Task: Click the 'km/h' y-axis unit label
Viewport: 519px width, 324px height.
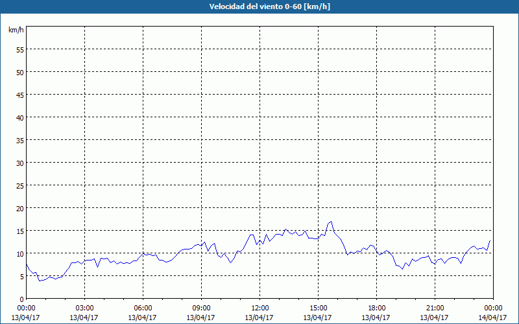Action: [x=16, y=30]
